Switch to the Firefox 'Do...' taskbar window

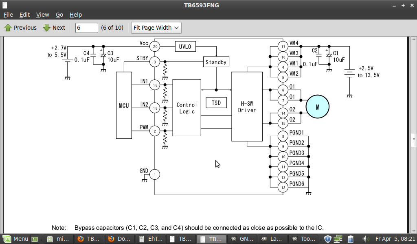119,239
